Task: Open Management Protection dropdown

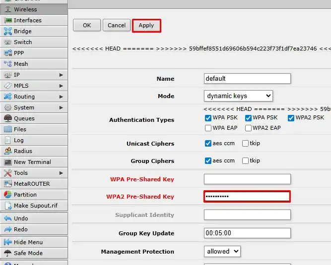Action: click(x=222, y=251)
